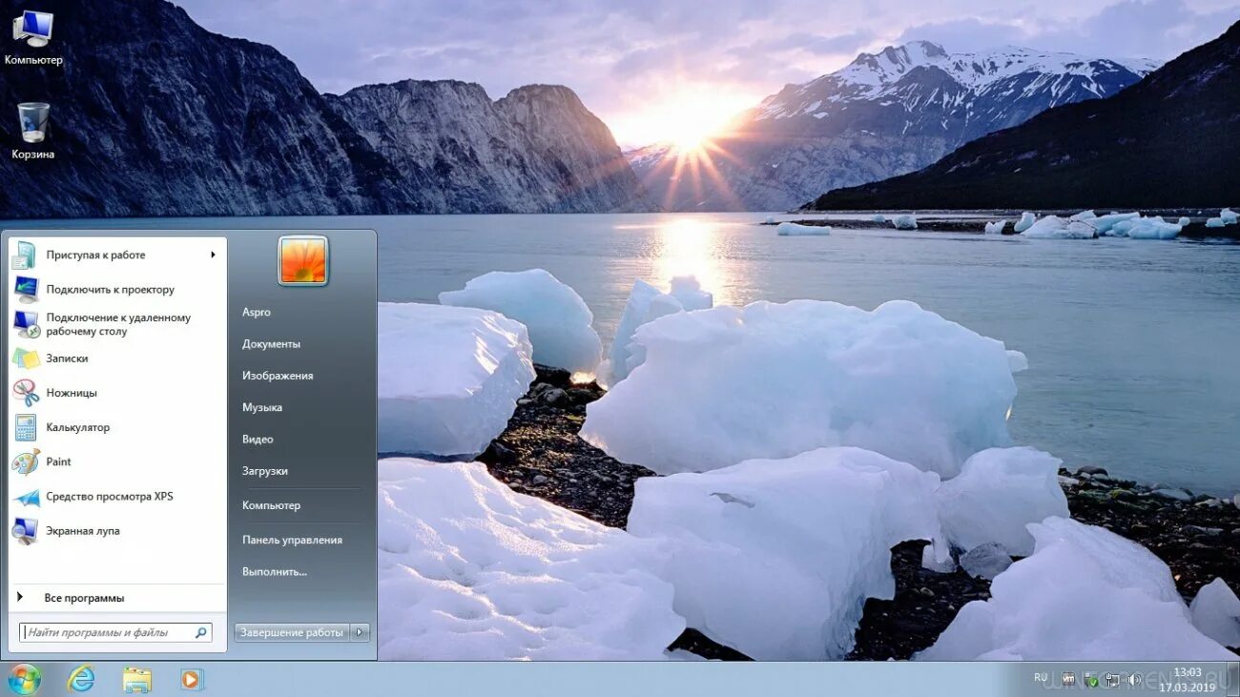Open Видео from the Start menu
1240x697 pixels.
click(x=258, y=440)
